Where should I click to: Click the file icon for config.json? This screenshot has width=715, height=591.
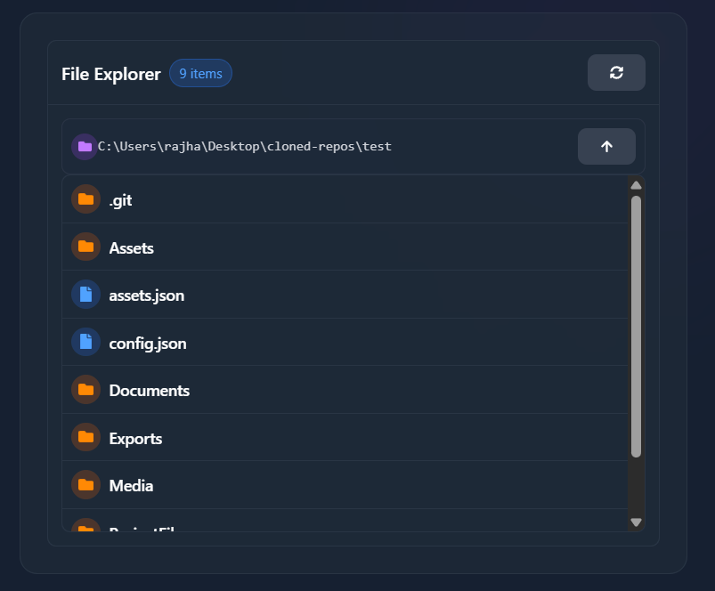(85, 342)
